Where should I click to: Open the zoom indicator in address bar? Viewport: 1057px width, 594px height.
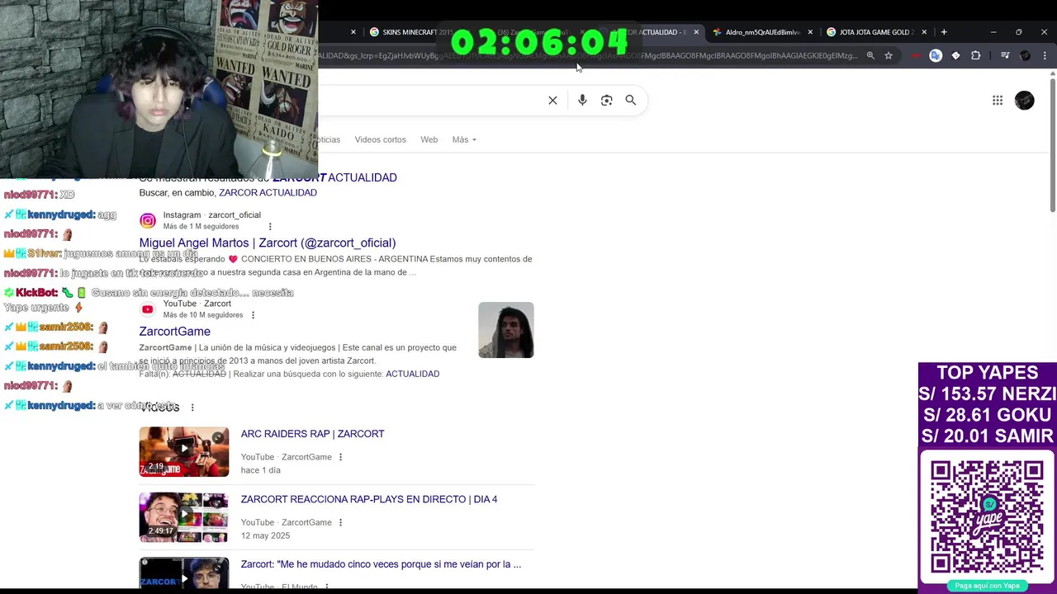[870, 56]
